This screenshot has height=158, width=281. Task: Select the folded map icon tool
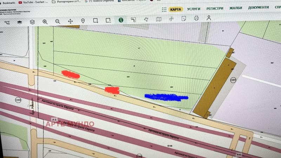click(159, 19)
